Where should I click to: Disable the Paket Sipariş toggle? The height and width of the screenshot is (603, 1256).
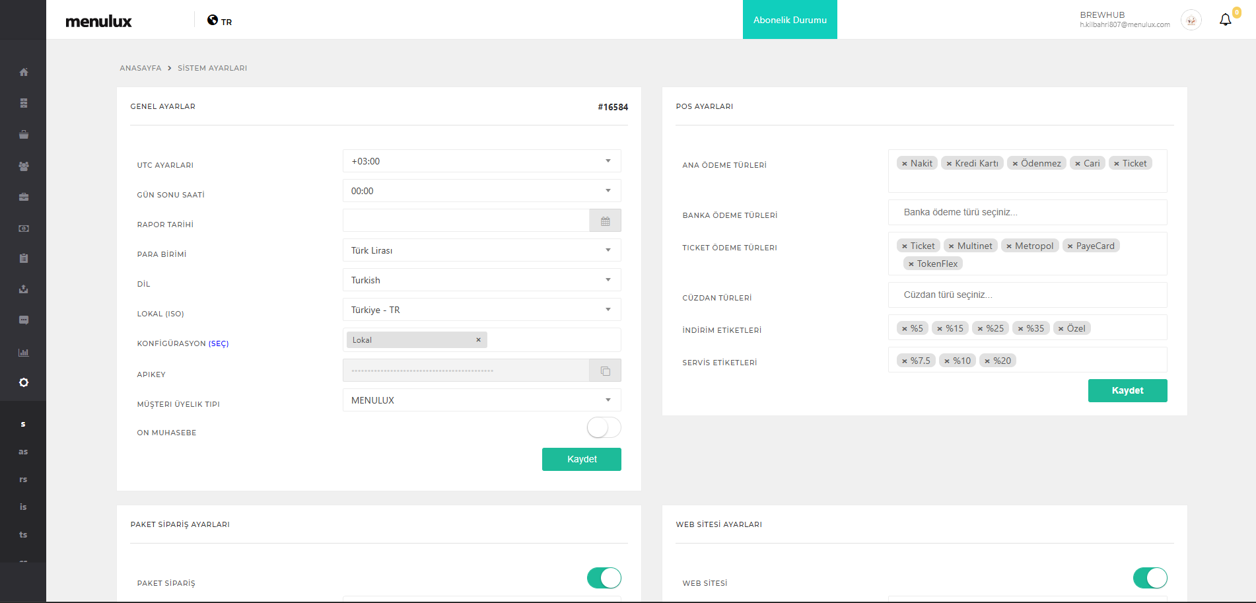[604, 578]
